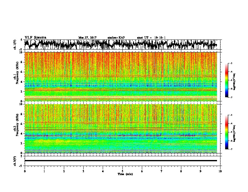
Task: Click the ch.1 color scale '-3' label
Action: click(231, 63)
